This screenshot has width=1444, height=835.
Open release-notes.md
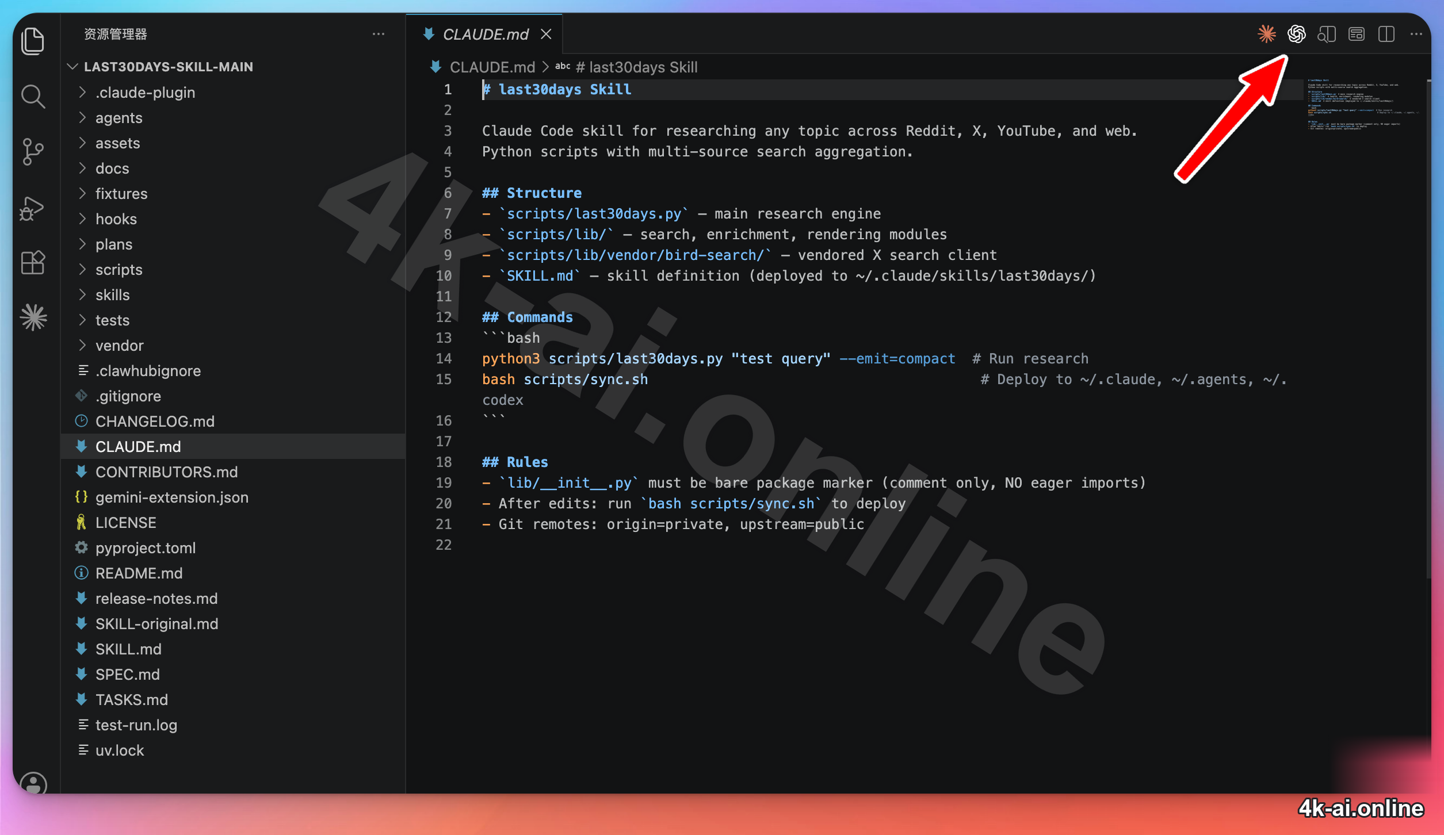pyautogui.click(x=233, y=599)
